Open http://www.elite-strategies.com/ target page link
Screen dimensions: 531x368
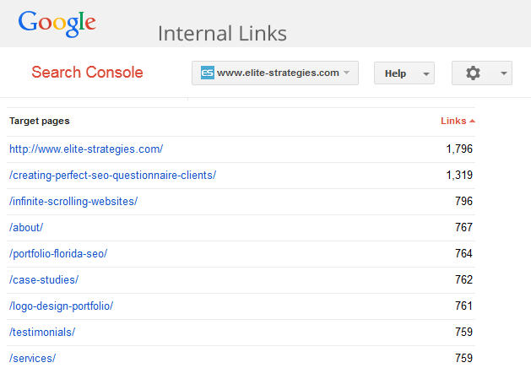(86, 149)
